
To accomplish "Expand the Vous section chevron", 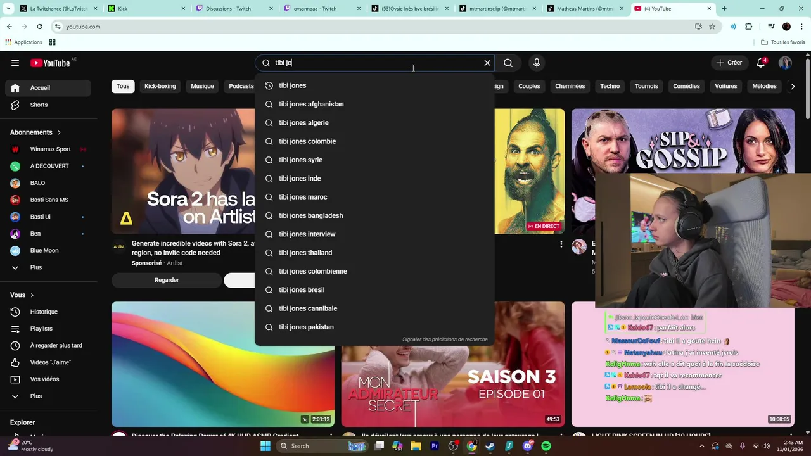I will [32, 295].
